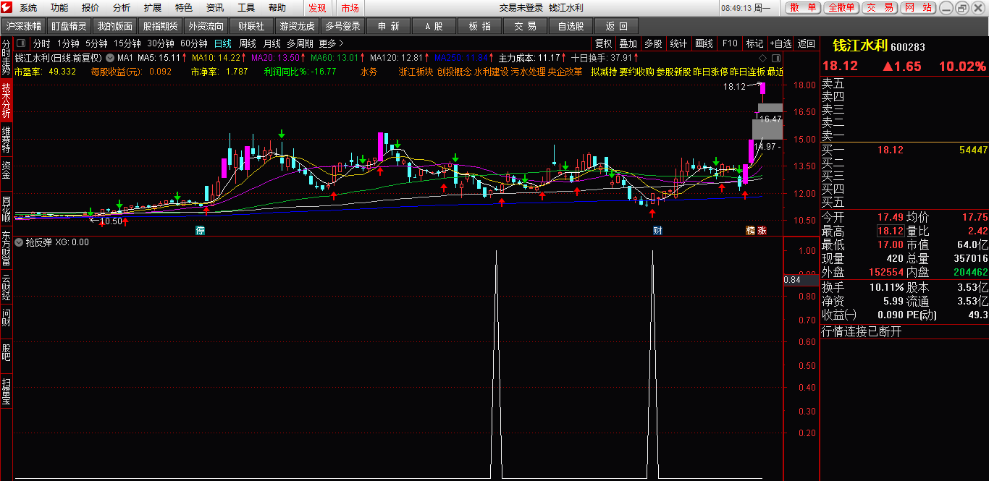Switch to the 市场 tab
This screenshot has height=481, width=989.
coord(350,8)
